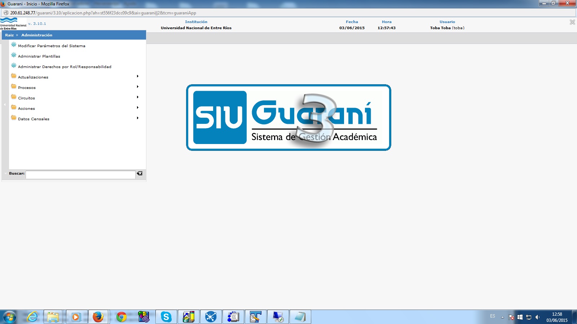Click the institution name Universidad Nacional de Entre Ríos
The image size is (577, 324).
196,28
